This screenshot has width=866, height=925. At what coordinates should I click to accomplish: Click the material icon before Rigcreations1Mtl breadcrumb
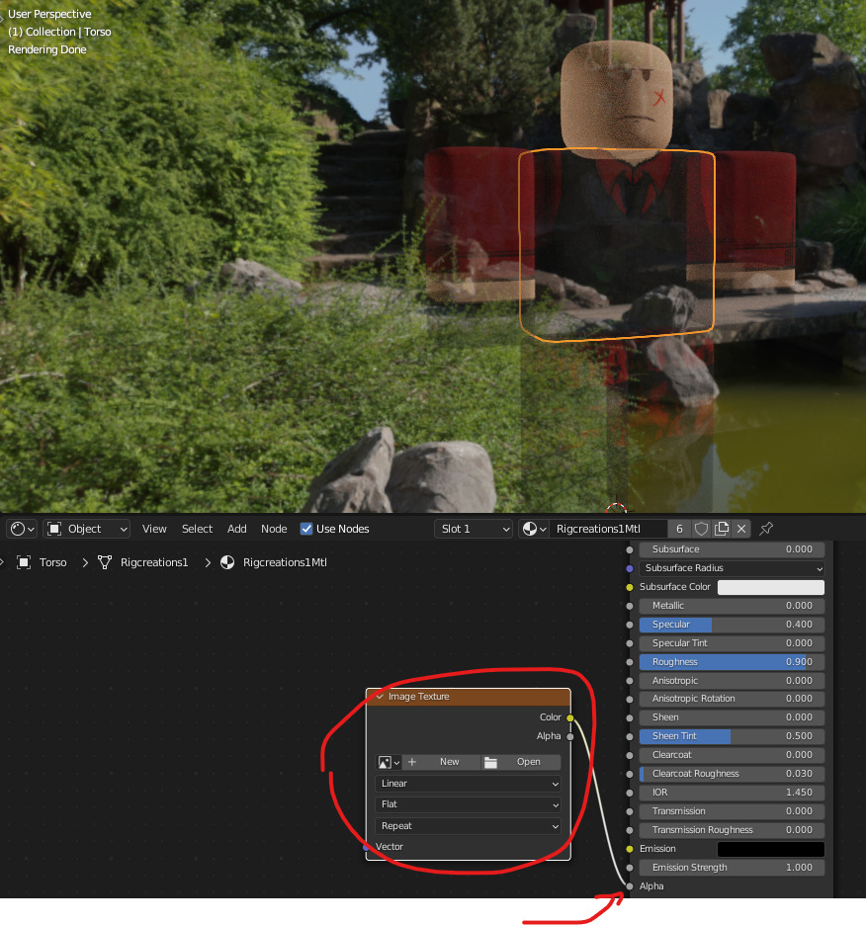(x=227, y=562)
